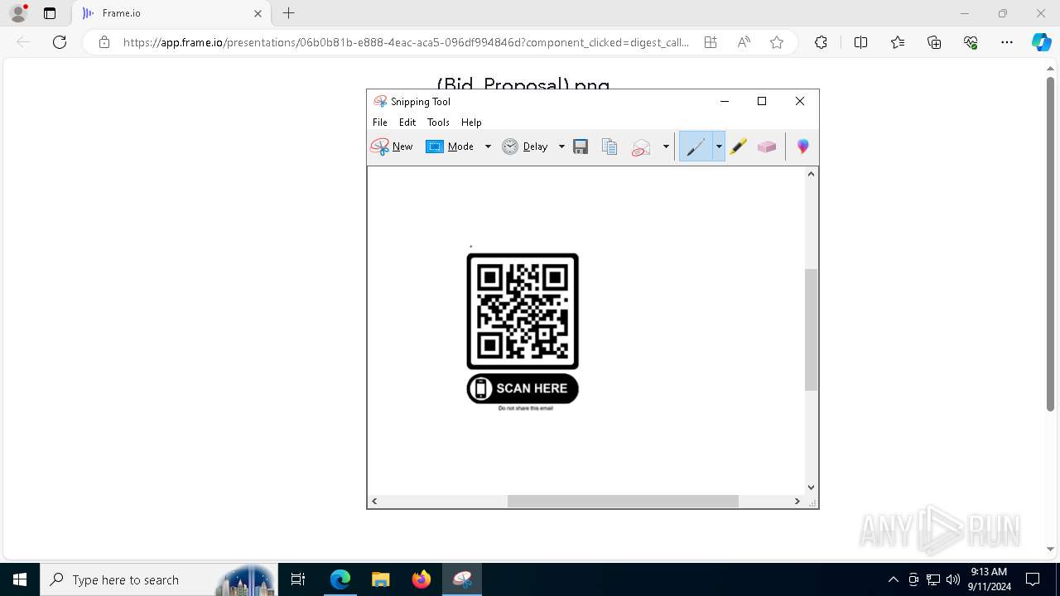Open Edge tab actions menu
The image size is (1060, 596).
(x=50, y=13)
